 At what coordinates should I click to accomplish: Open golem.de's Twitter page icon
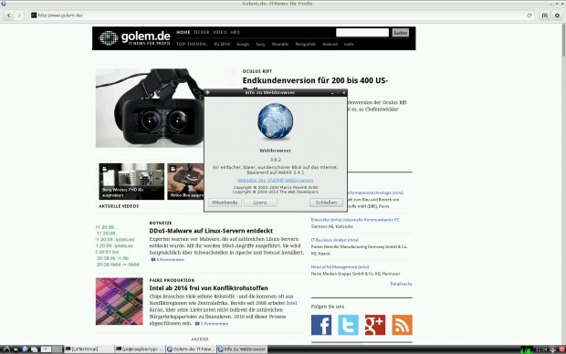click(348, 325)
